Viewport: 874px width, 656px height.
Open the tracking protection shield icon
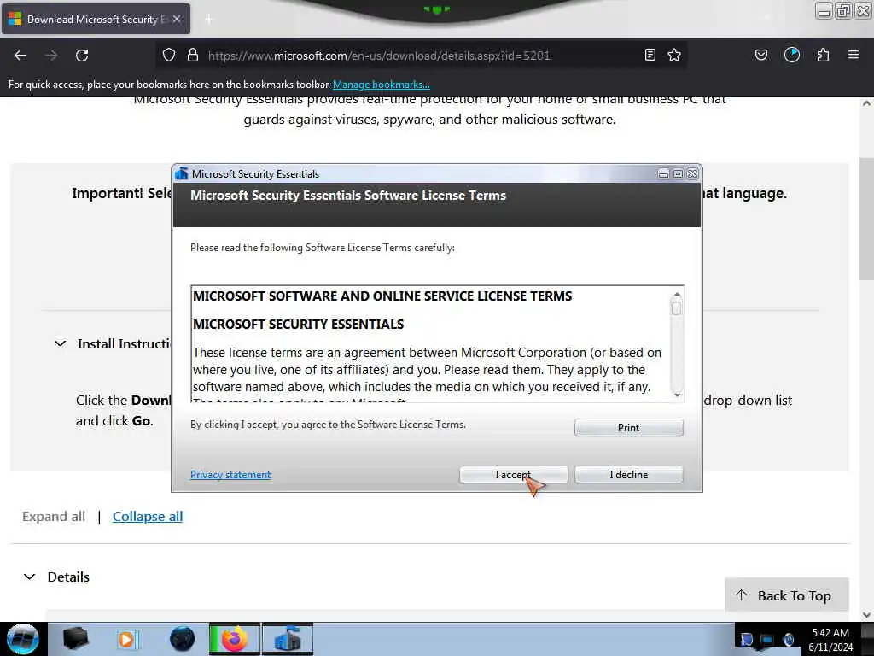point(169,56)
